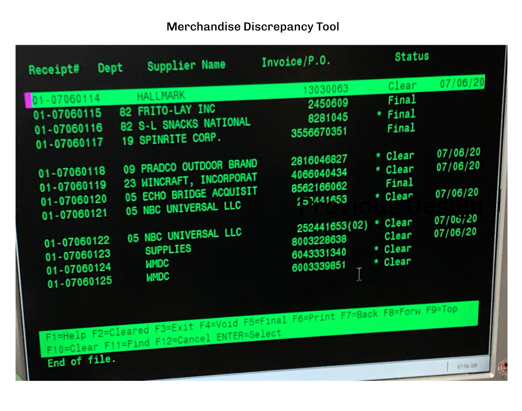Click supplier S-L SNACKS NATIONAL
Viewport: 522px width, 411px height.
coord(195,124)
